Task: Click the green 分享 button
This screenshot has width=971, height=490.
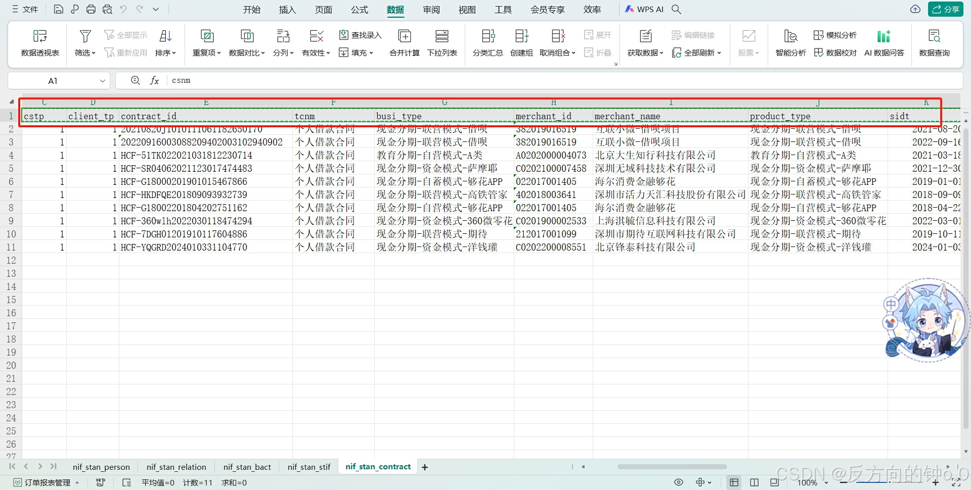Action: 946,9
